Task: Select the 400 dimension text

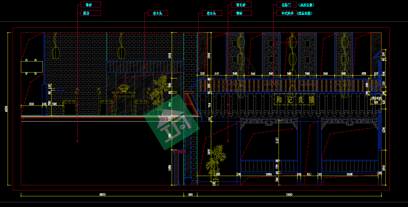Action: [x=190, y=195]
